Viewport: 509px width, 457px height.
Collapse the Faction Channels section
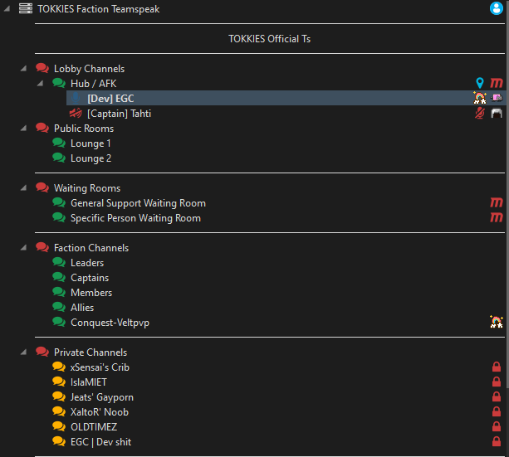[x=23, y=248]
